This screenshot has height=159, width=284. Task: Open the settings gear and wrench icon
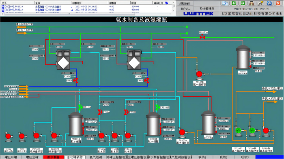pos(260,3)
